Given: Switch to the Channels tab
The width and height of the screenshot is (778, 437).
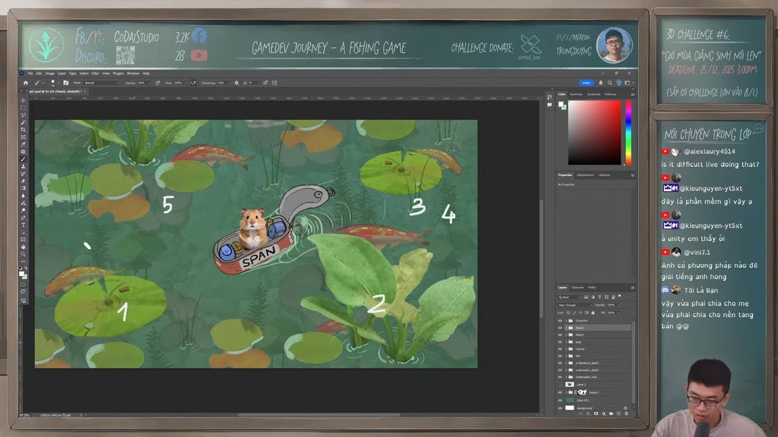Looking at the screenshot, I should click(577, 288).
